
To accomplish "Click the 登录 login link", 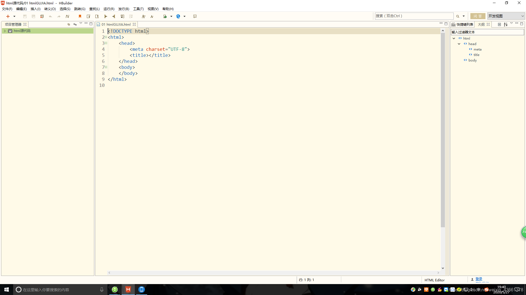I will pyautogui.click(x=479, y=279).
